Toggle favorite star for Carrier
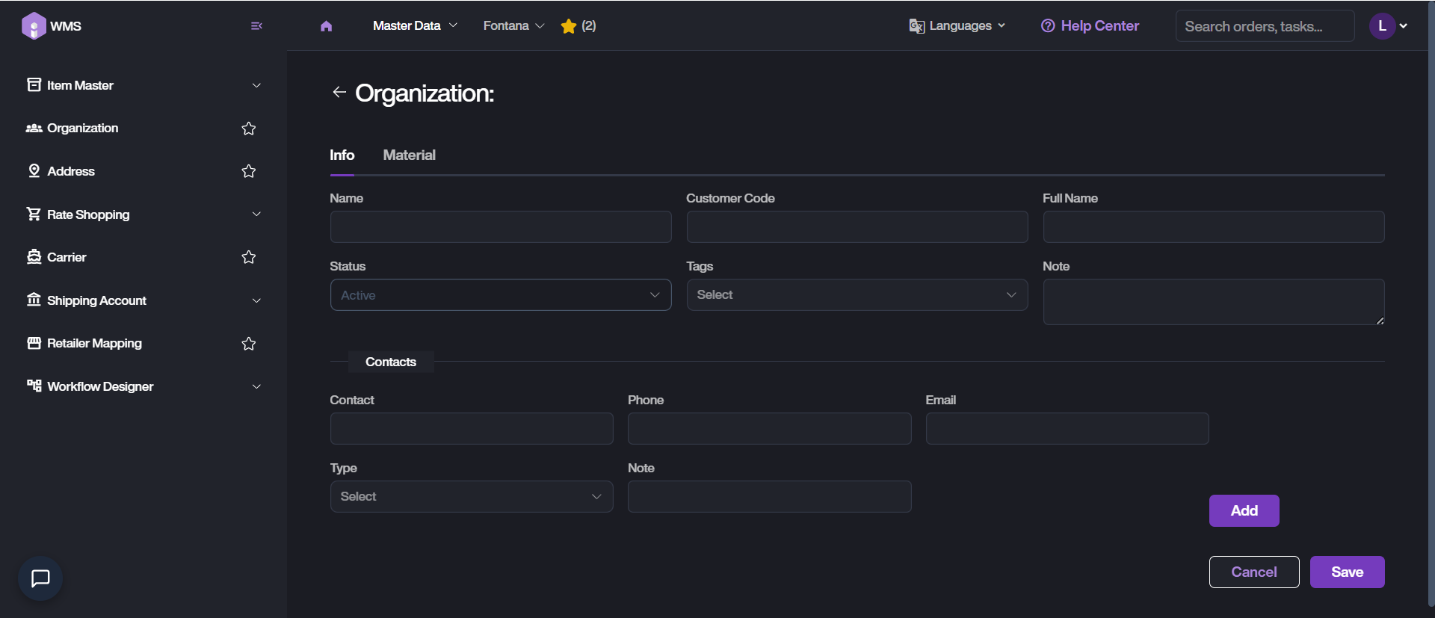The width and height of the screenshot is (1435, 618). pyautogui.click(x=249, y=257)
